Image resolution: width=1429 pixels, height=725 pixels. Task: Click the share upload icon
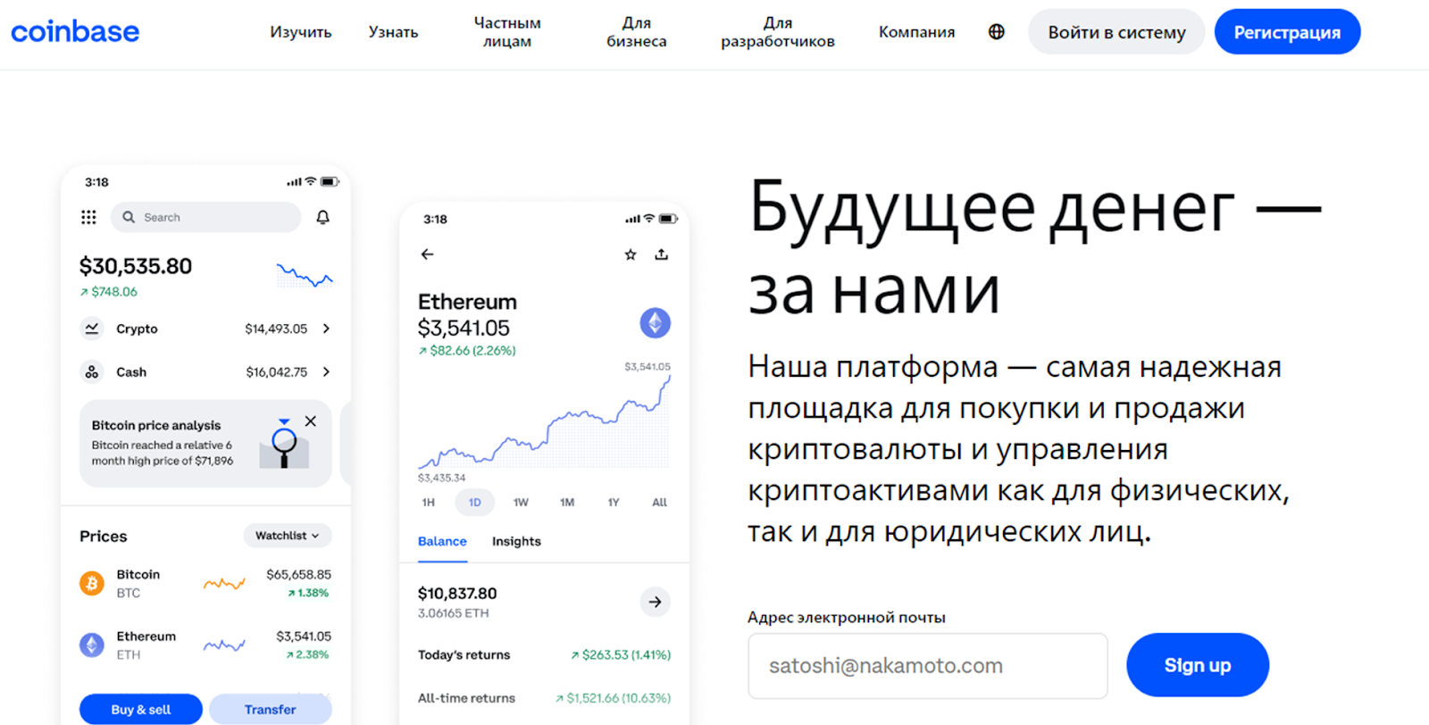pos(662,254)
